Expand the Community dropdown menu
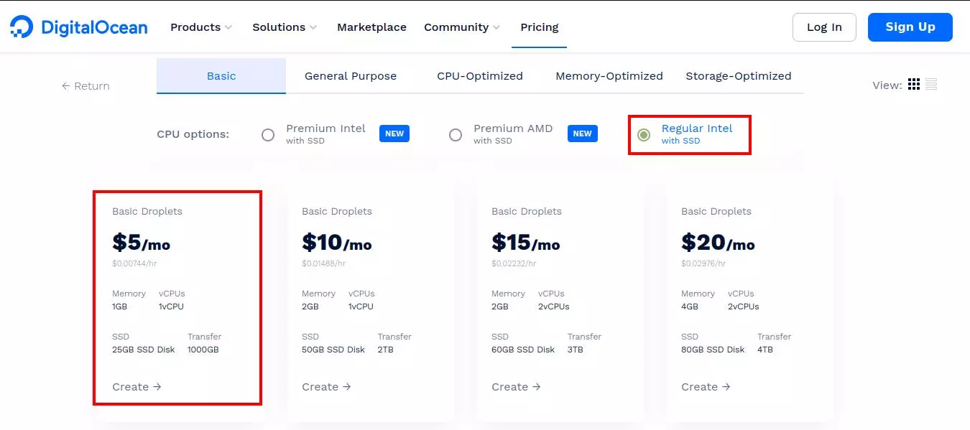The width and height of the screenshot is (970, 430). 462,27
